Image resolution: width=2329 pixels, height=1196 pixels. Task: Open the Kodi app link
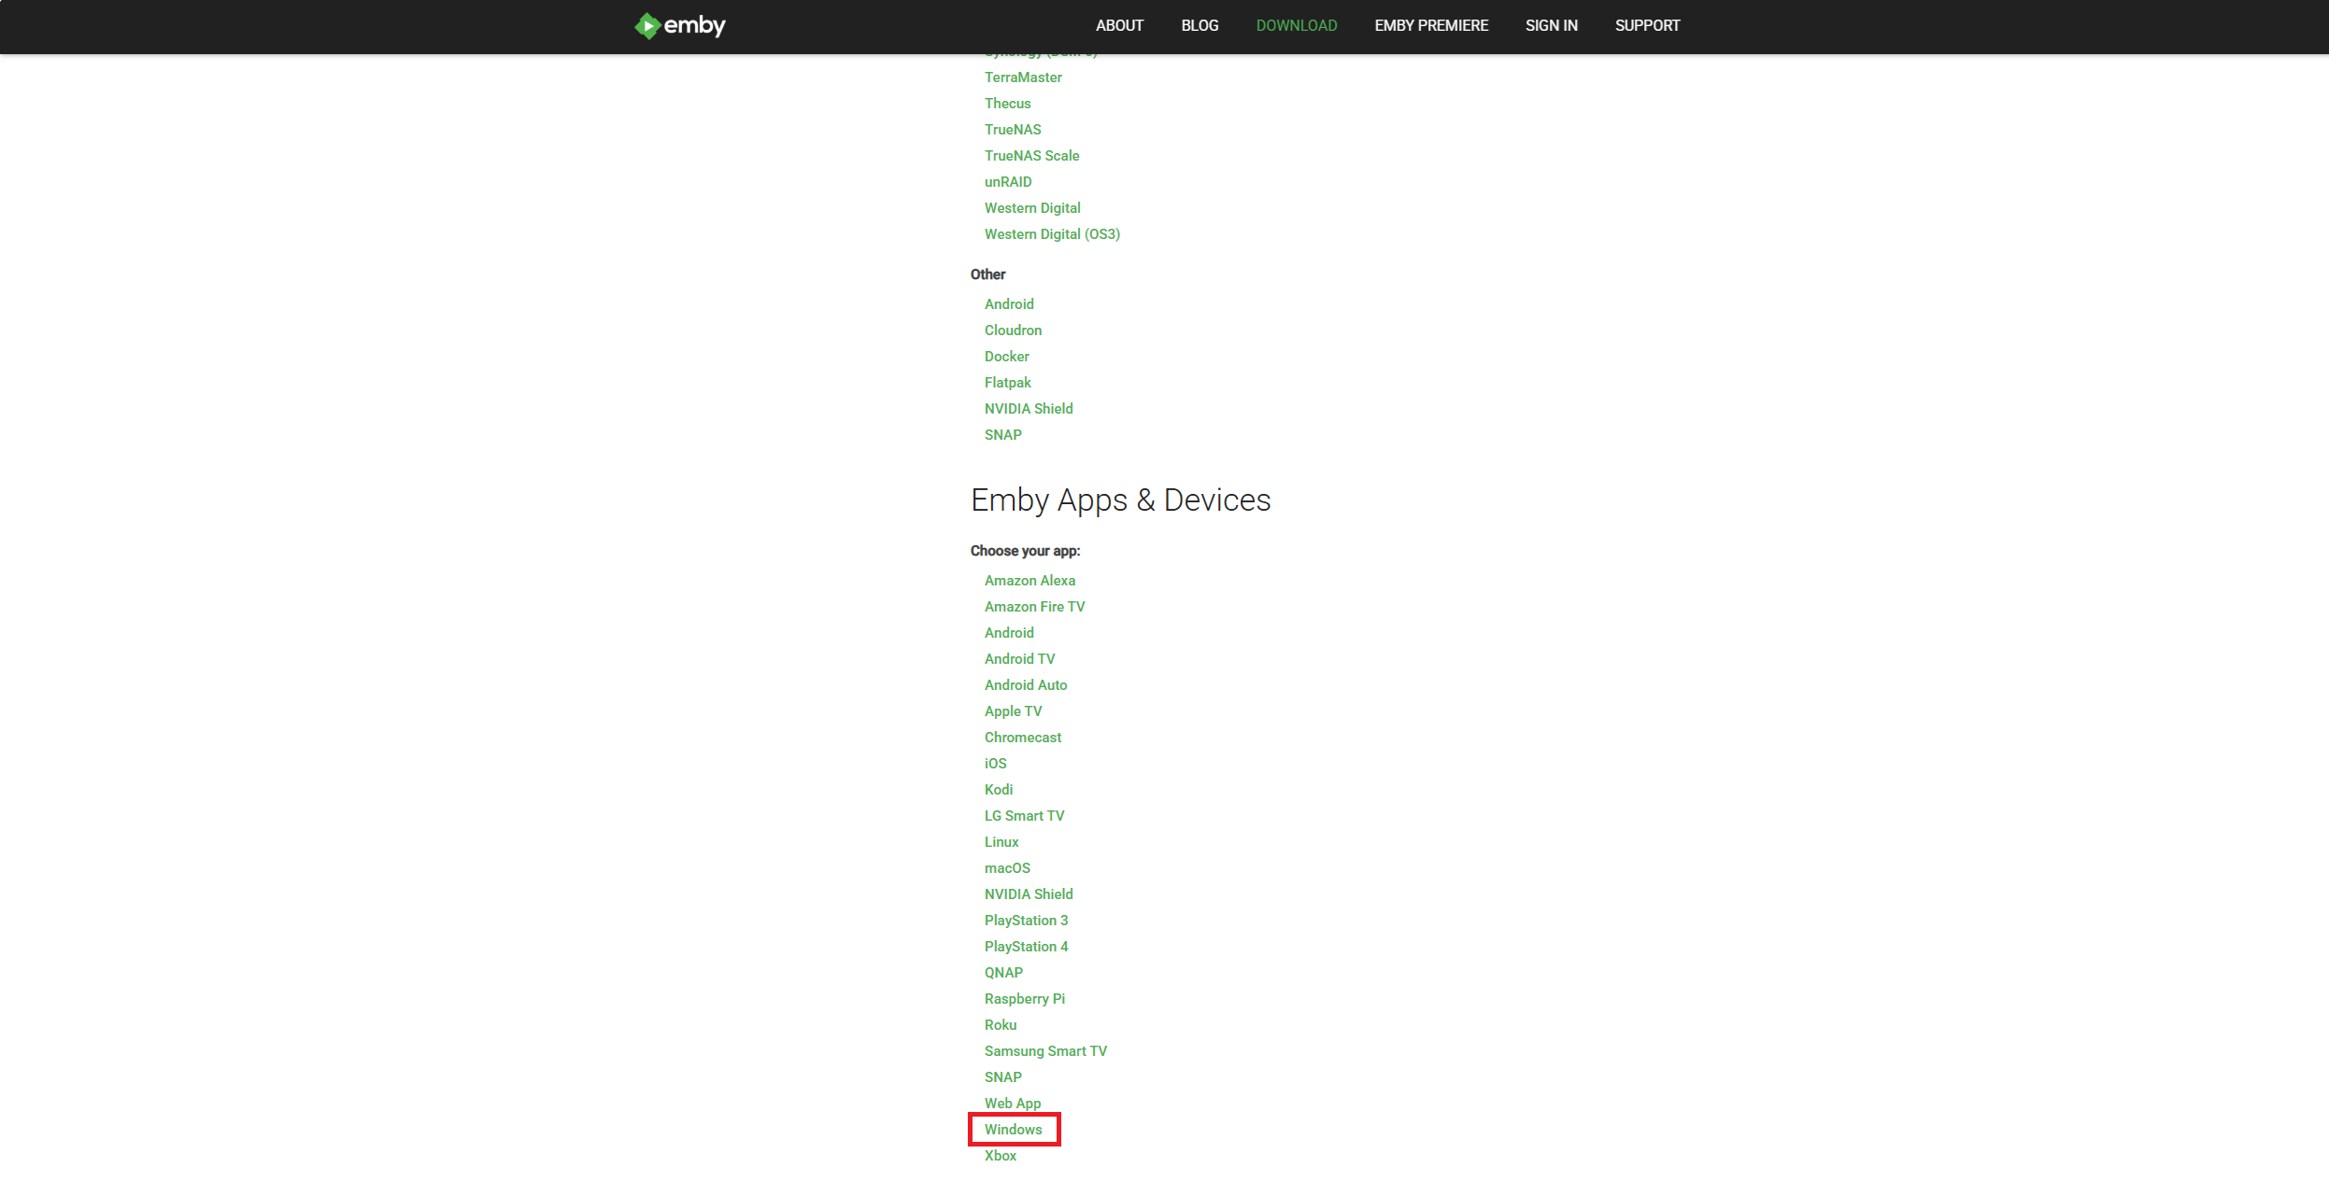[x=998, y=790]
